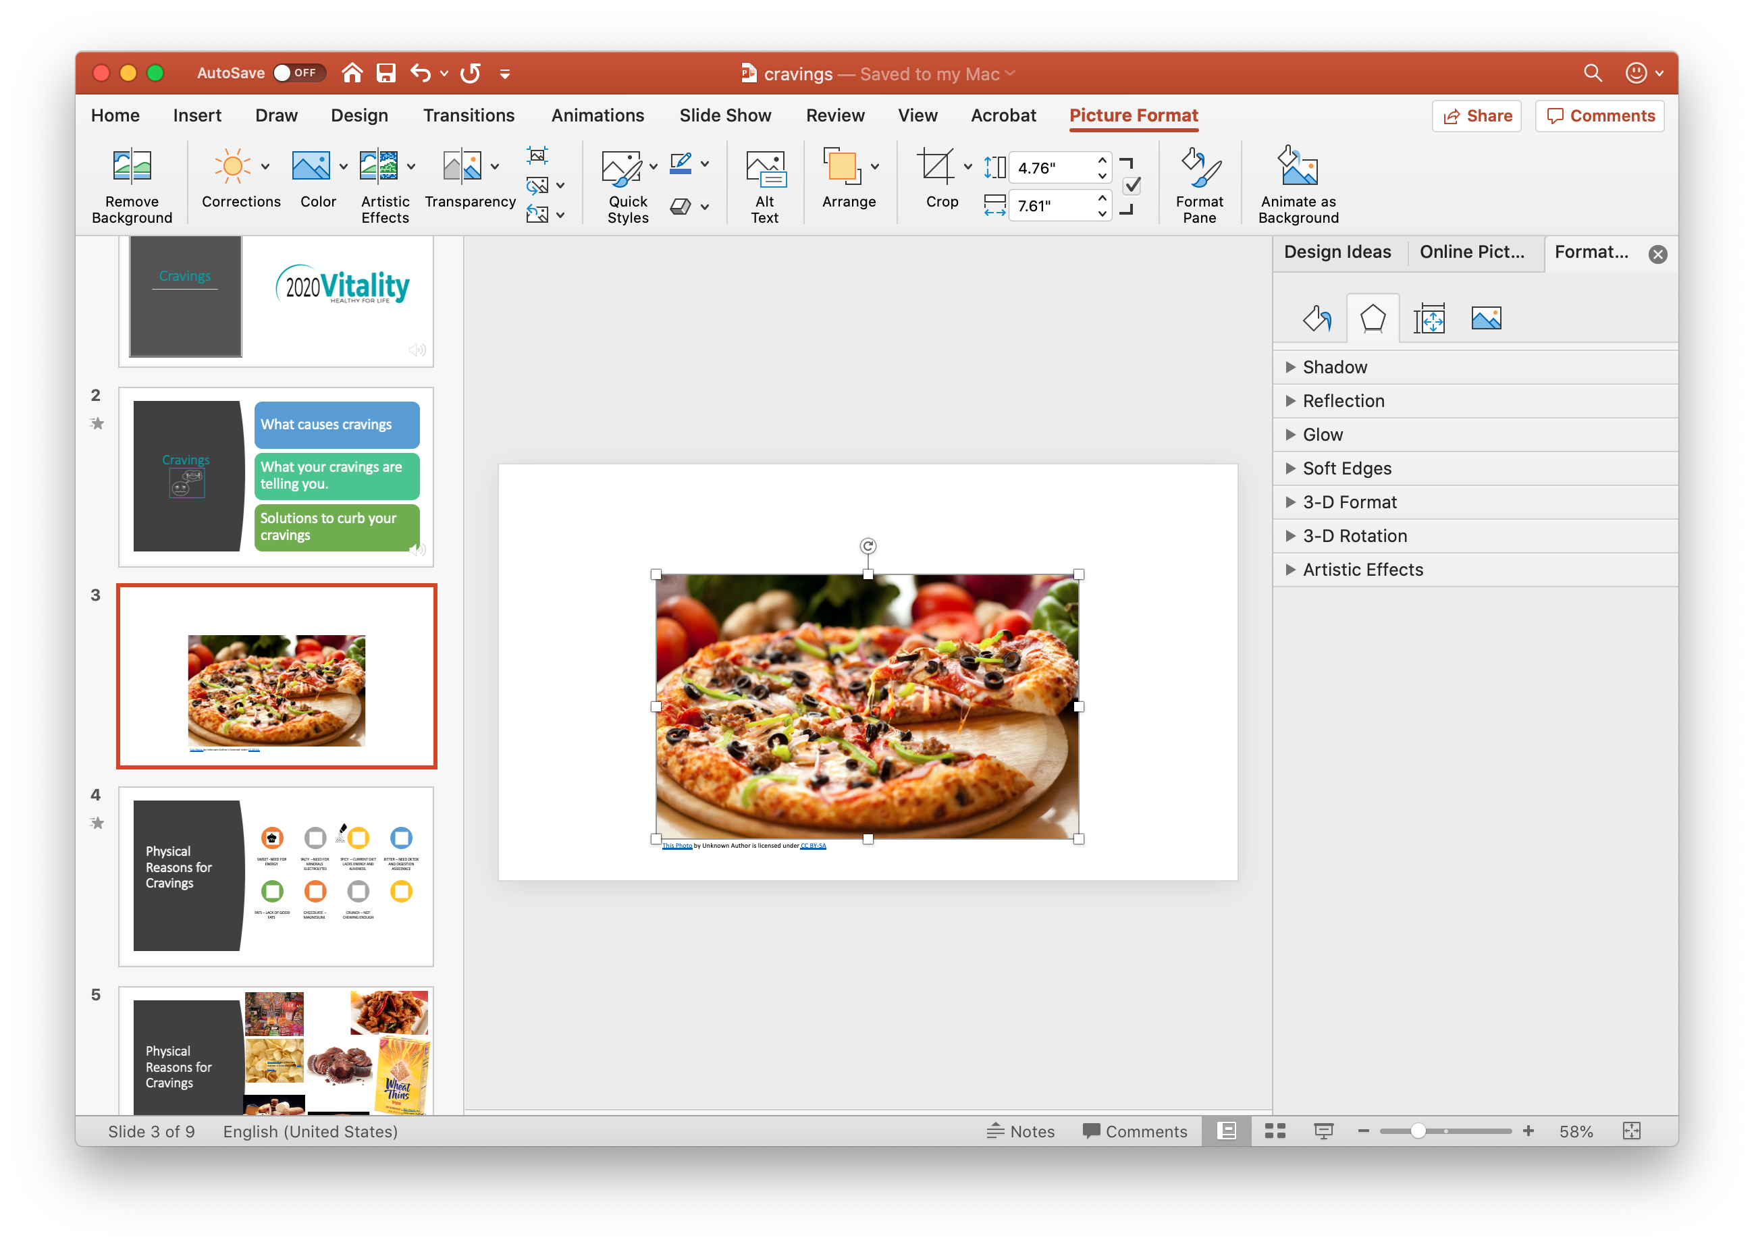Toggle the lock aspect ratio checkbox
1754x1246 pixels.
tap(1132, 186)
